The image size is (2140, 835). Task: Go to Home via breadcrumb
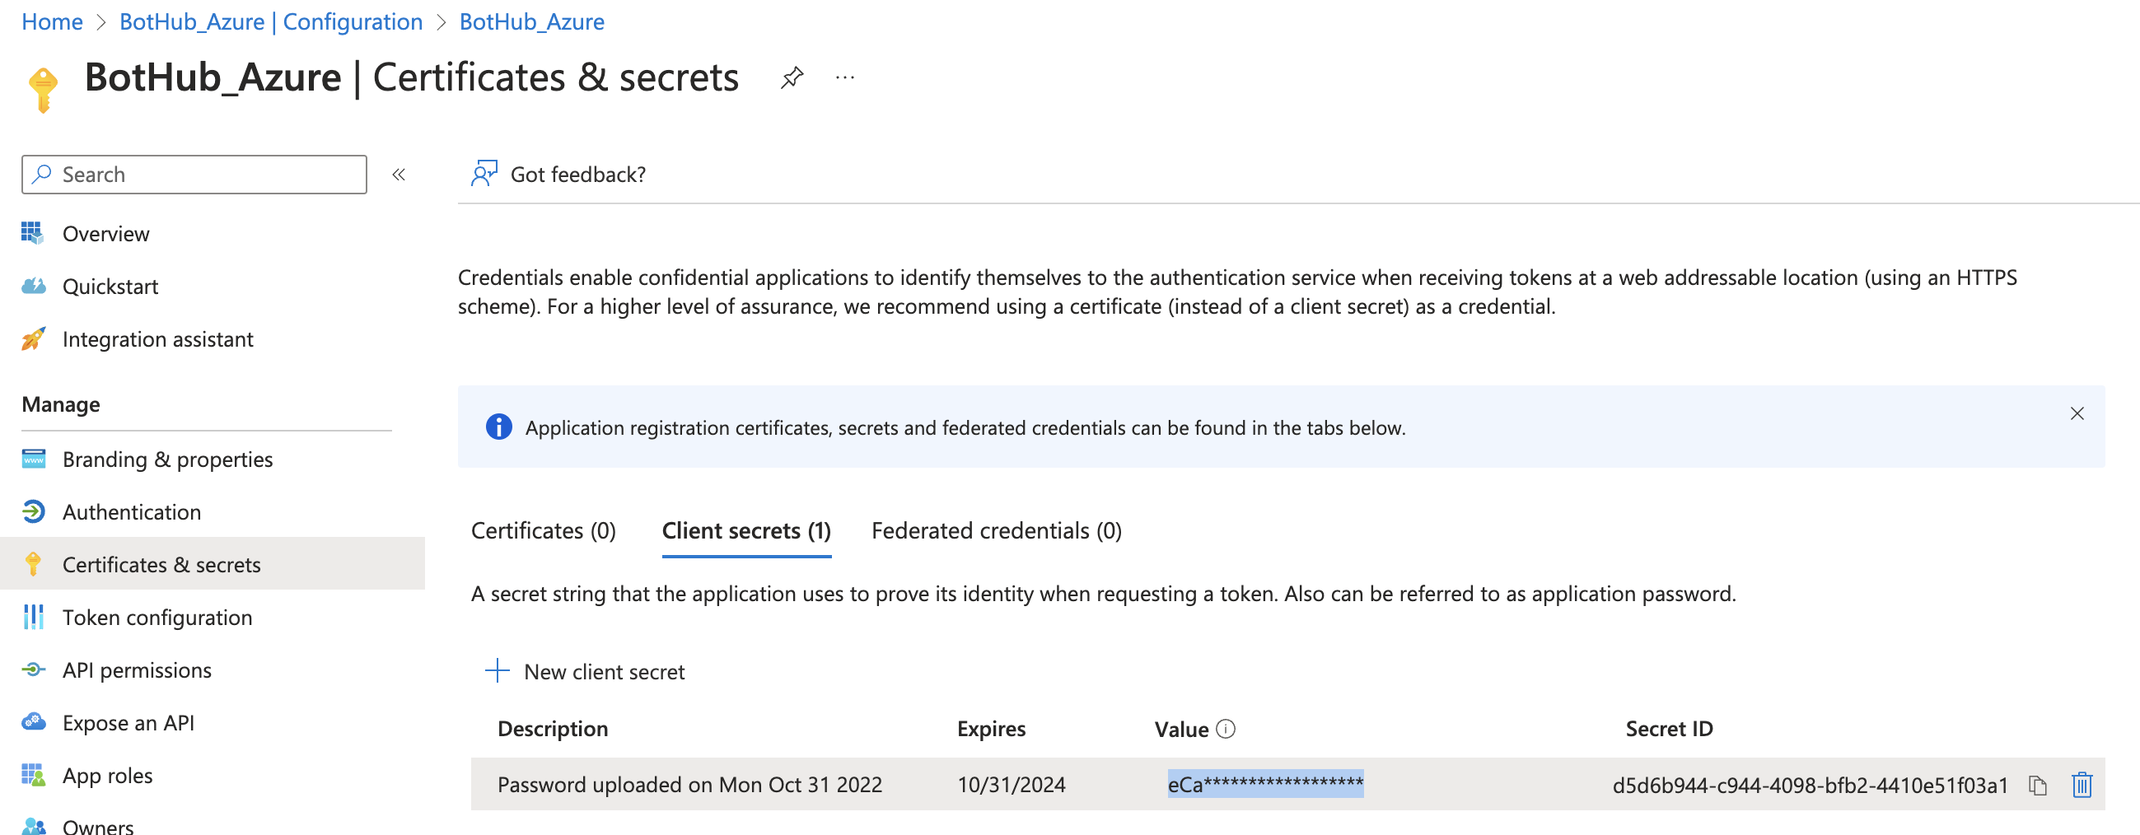coord(53,21)
